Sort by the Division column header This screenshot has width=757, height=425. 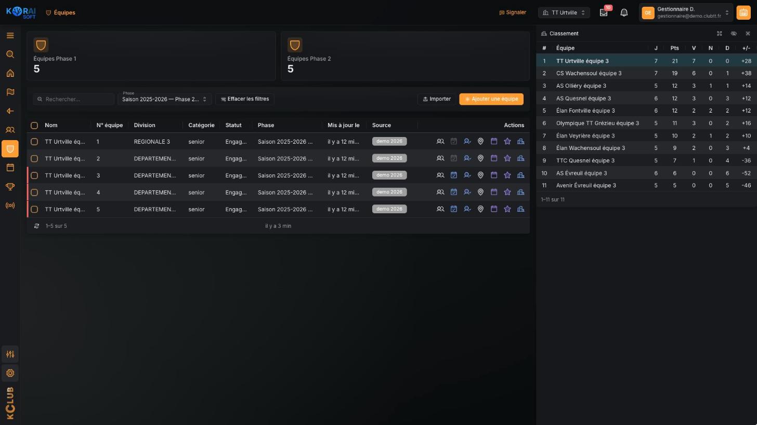145,125
